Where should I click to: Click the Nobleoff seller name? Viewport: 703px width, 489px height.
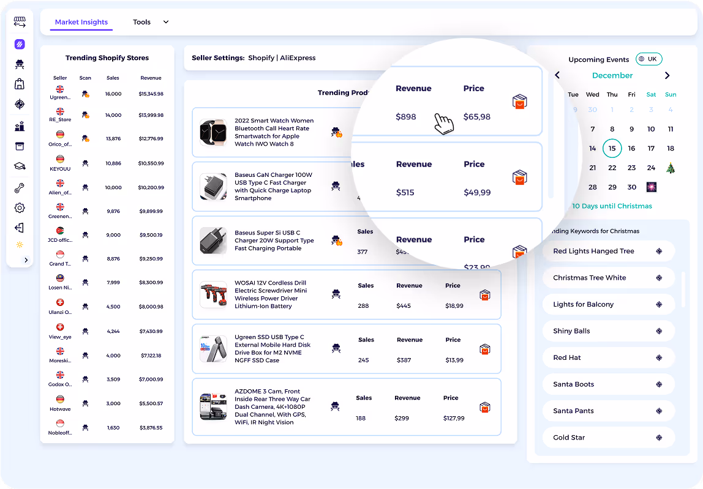(x=60, y=433)
